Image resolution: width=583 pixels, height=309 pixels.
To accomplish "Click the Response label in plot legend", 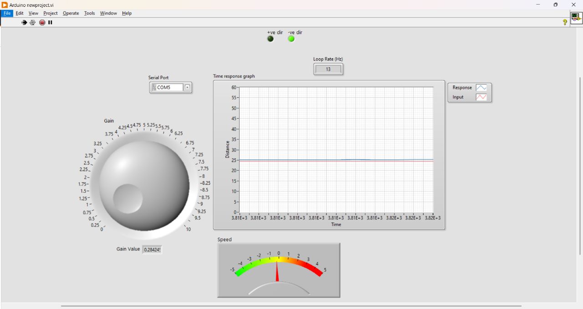I will click(x=462, y=88).
